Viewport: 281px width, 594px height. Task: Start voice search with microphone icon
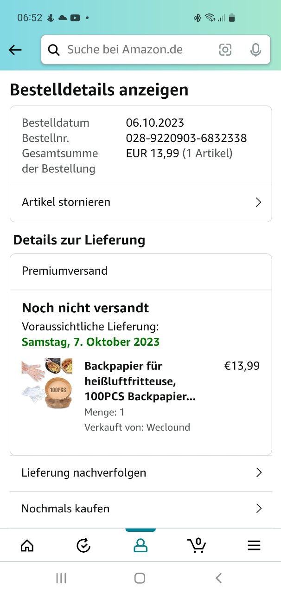click(255, 50)
